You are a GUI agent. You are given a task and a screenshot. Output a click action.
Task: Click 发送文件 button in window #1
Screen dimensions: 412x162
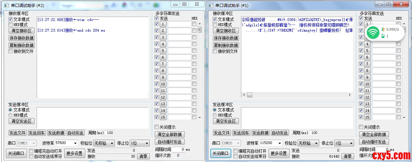222,133
